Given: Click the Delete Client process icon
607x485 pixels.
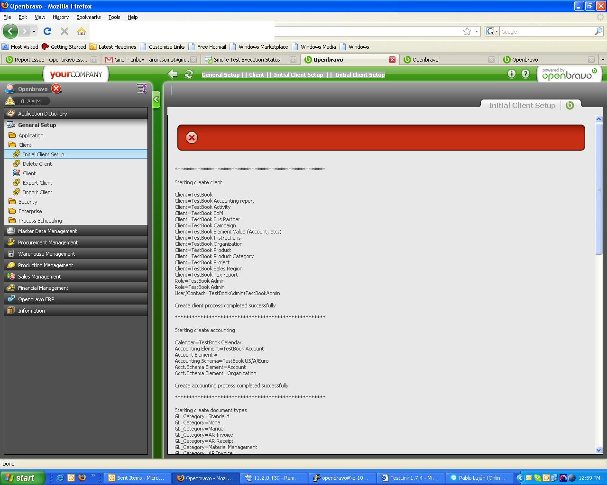Looking at the screenshot, I should click(x=17, y=163).
